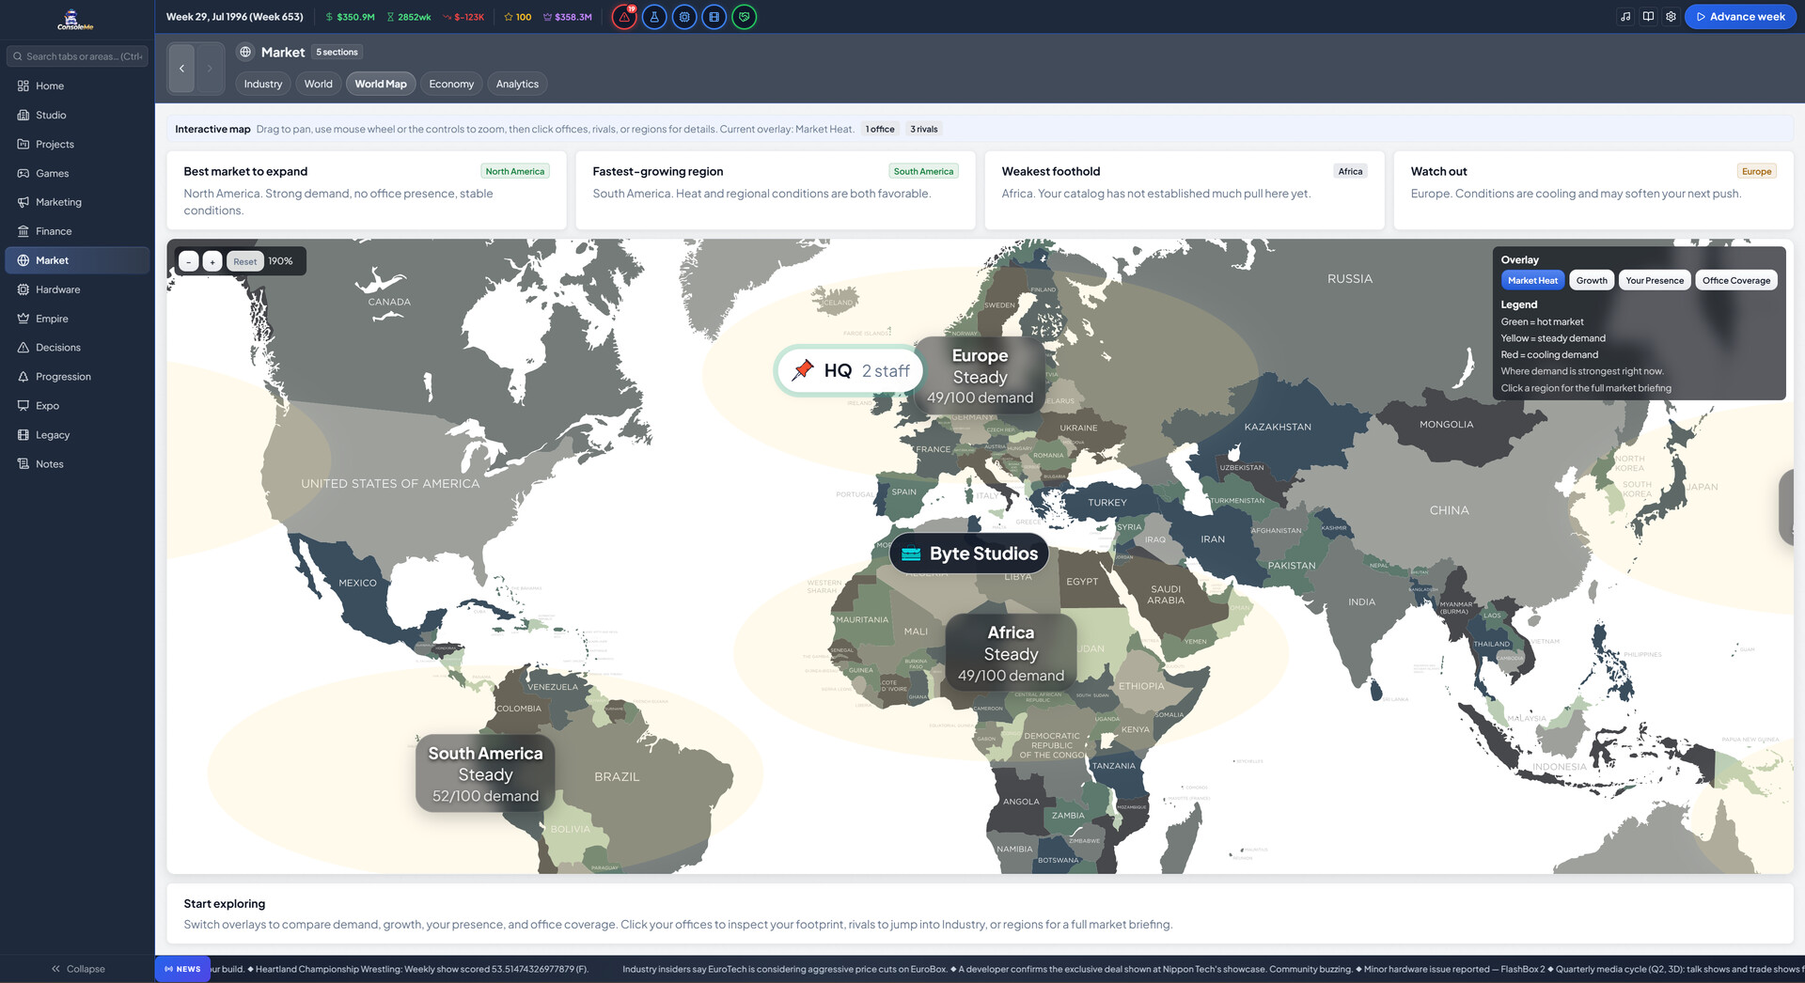Screen dimensions: 1805x983
Task: Switch overlay to Growth
Action: pyautogui.click(x=1592, y=280)
